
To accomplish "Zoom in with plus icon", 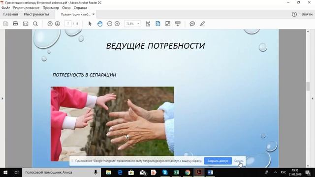I will 117,24.
